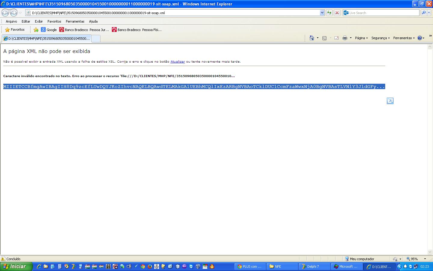Switch to D:\CLIENT... IE taskbar window
This screenshot has width=433, height=271.
coord(379,266)
